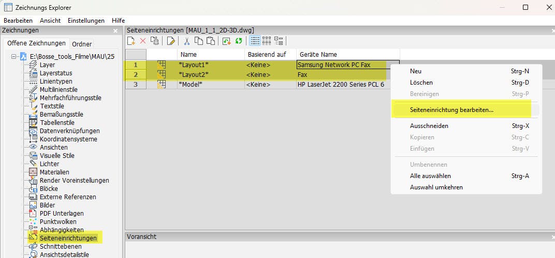Click the Copy toolbar icon

[199, 41]
